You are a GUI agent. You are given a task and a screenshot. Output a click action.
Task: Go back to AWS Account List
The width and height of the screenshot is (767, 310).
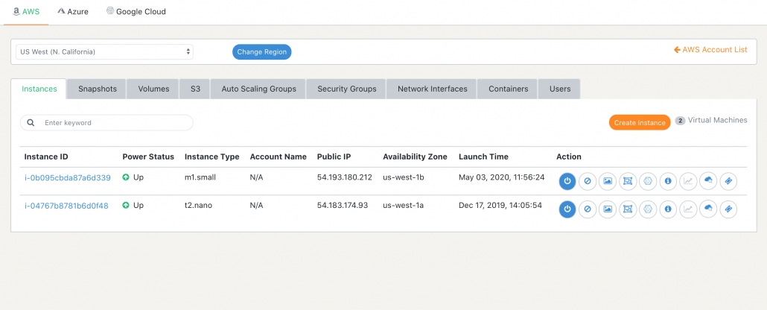pos(710,49)
